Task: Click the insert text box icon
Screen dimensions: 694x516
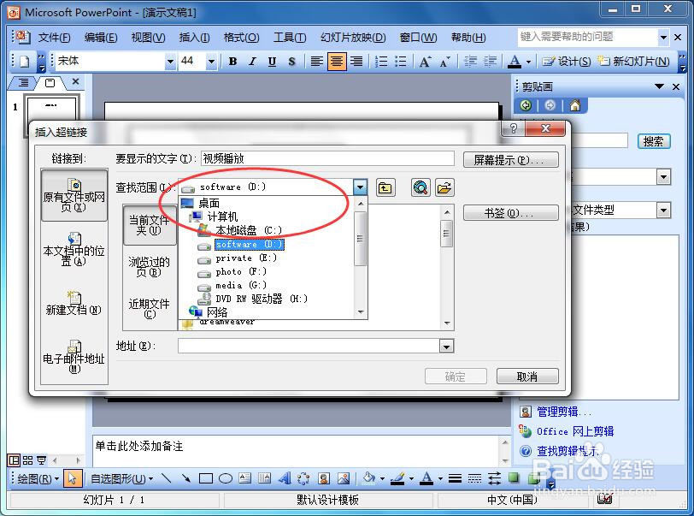Action: pos(244,478)
